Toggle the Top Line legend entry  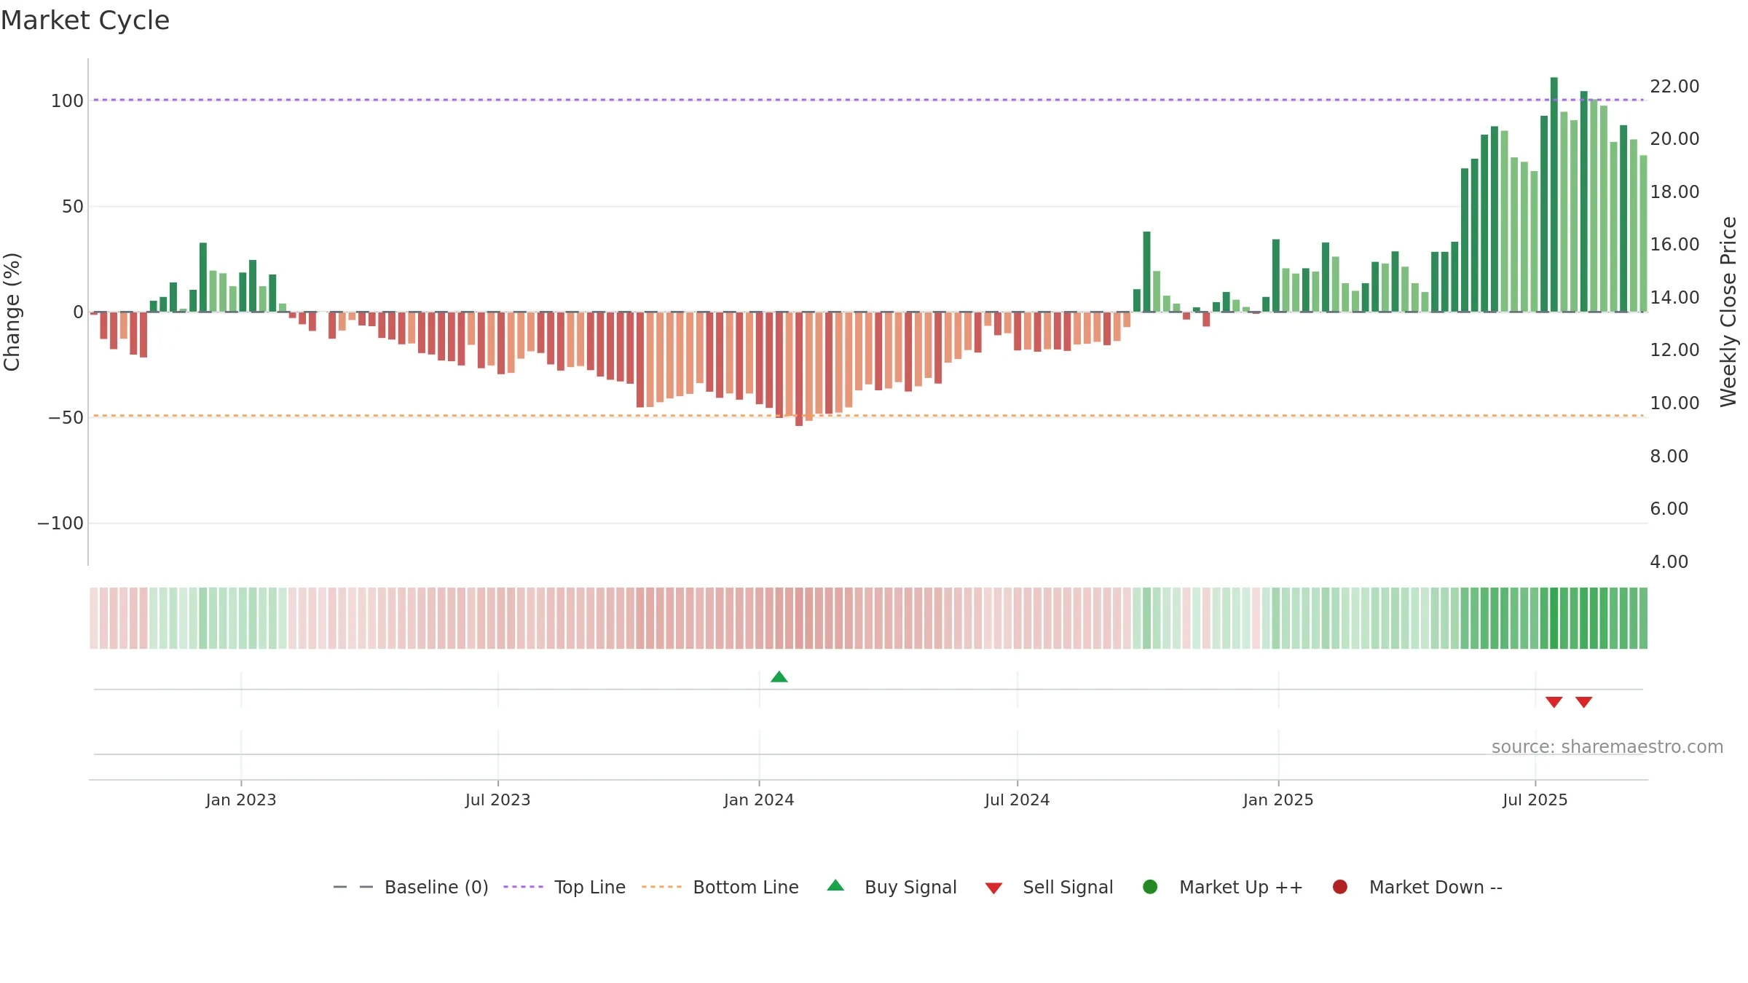[x=564, y=887]
